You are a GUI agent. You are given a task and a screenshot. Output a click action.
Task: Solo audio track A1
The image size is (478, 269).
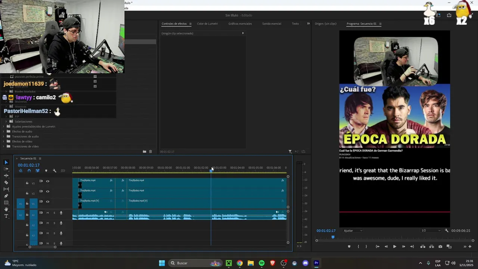click(54, 213)
